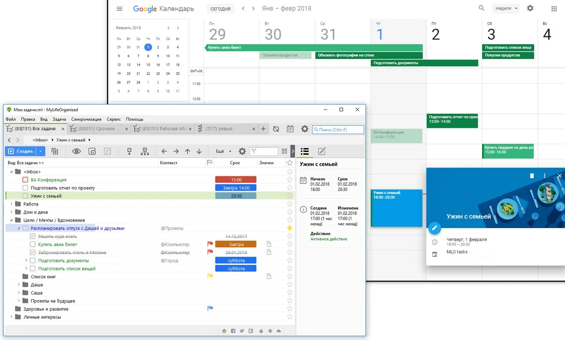Open more options in event popup
The image size is (565, 340).
coord(544,176)
